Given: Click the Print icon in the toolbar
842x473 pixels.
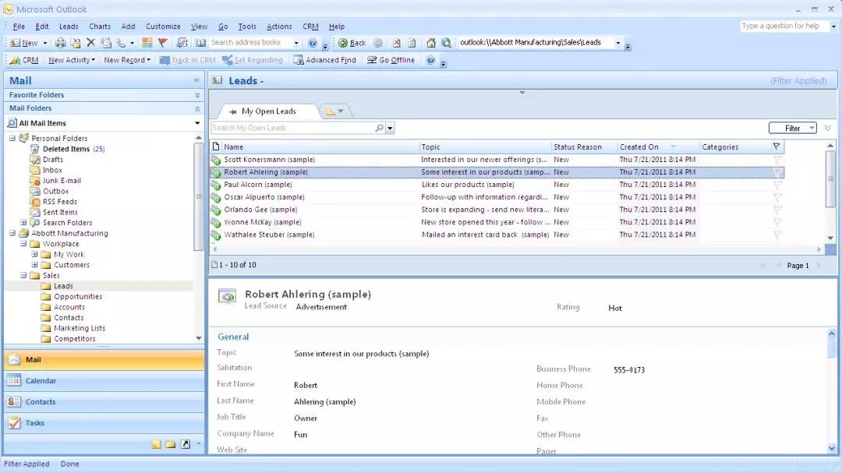Looking at the screenshot, I should (61, 43).
